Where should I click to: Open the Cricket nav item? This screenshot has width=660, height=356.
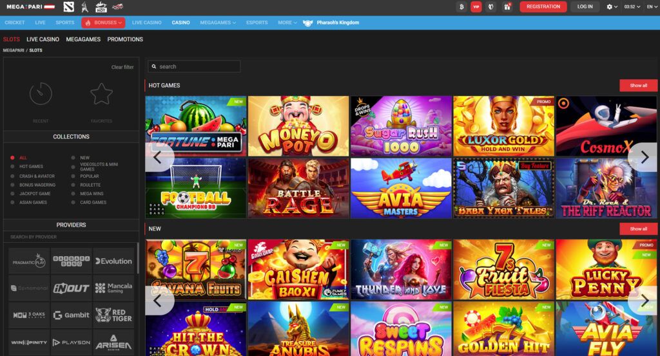15,23
